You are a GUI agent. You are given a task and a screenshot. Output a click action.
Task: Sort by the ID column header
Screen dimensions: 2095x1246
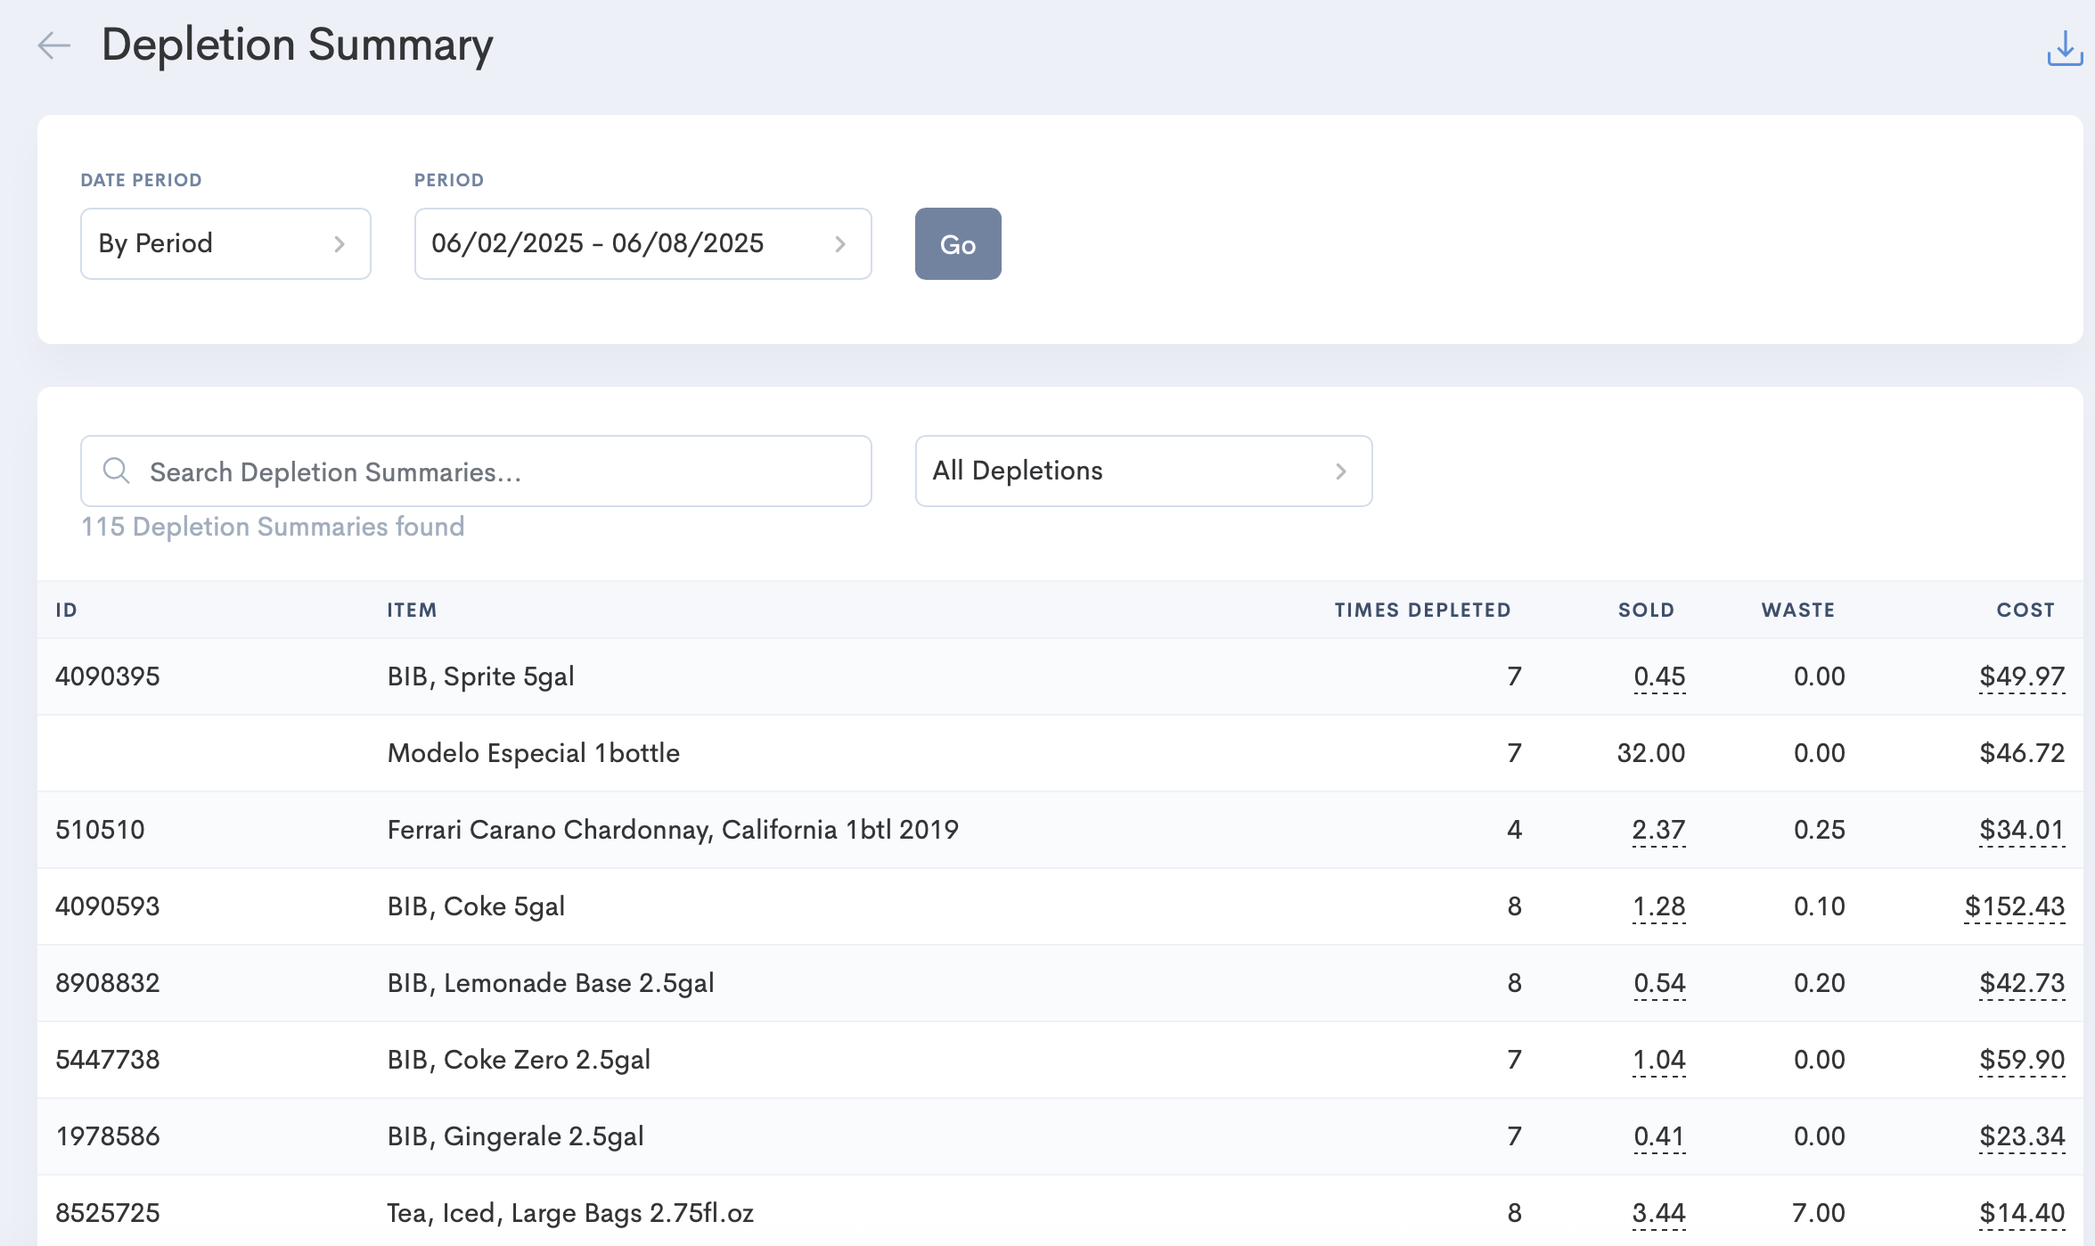point(67,610)
